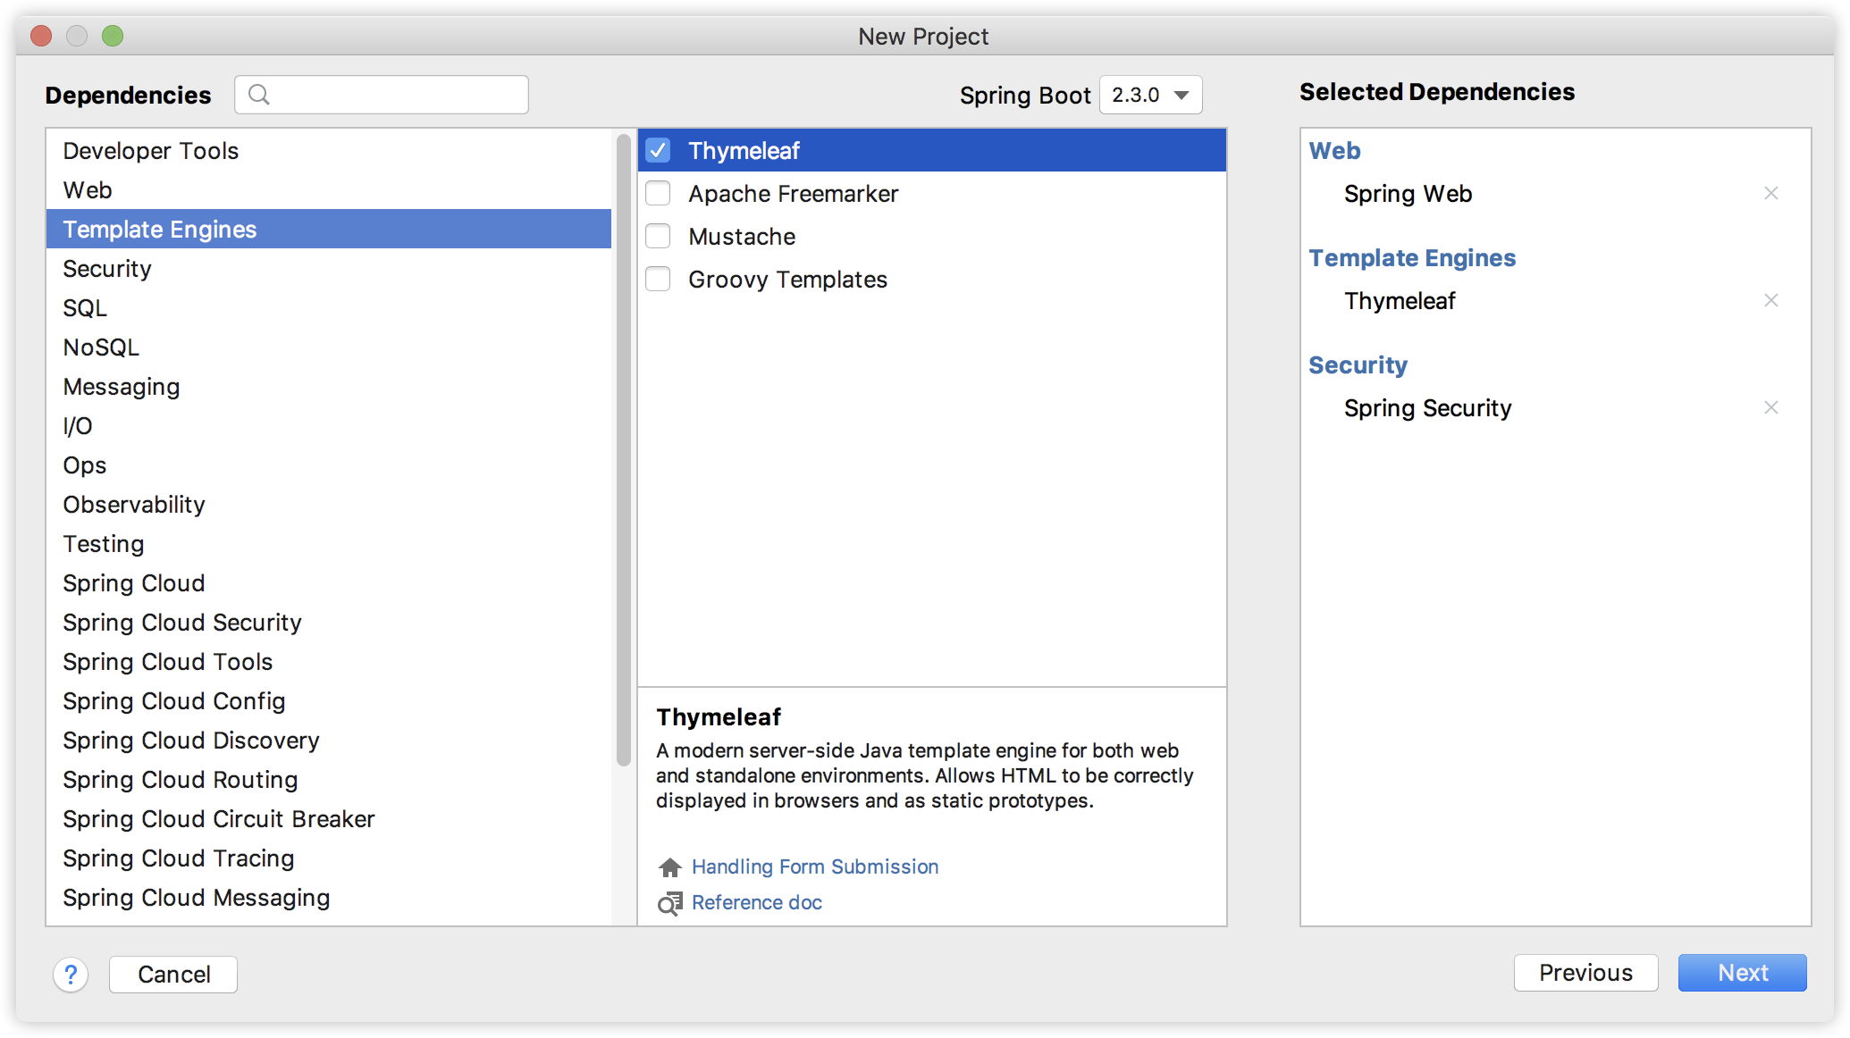
Task: Select the Spring Cloud category
Action: (133, 582)
